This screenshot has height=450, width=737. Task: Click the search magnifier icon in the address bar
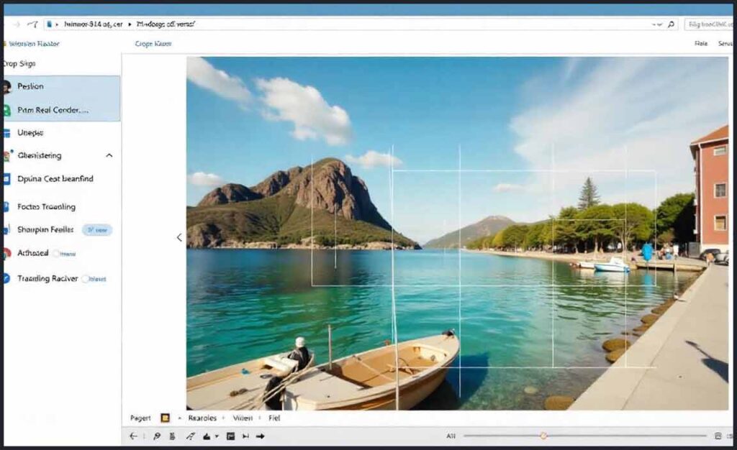tap(670, 24)
